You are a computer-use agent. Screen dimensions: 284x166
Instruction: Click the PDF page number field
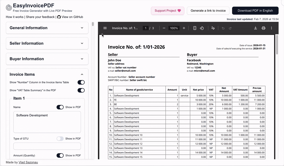(x=145, y=28)
